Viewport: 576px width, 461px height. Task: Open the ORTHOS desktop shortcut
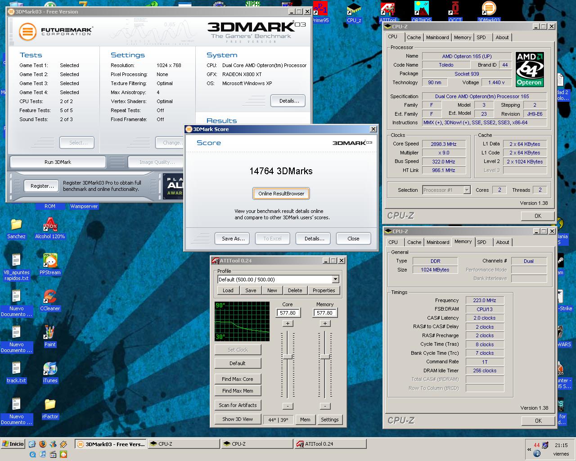pos(421,12)
